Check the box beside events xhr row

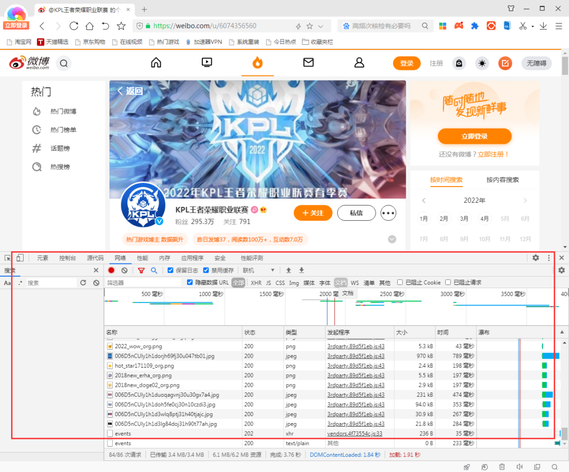(x=110, y=434)
